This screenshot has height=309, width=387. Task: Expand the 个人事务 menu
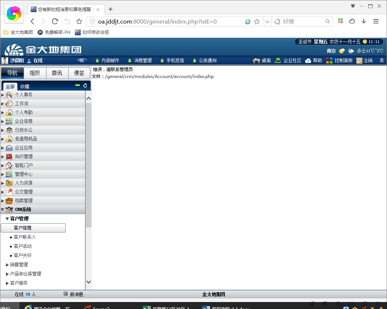tap(43, 95)
